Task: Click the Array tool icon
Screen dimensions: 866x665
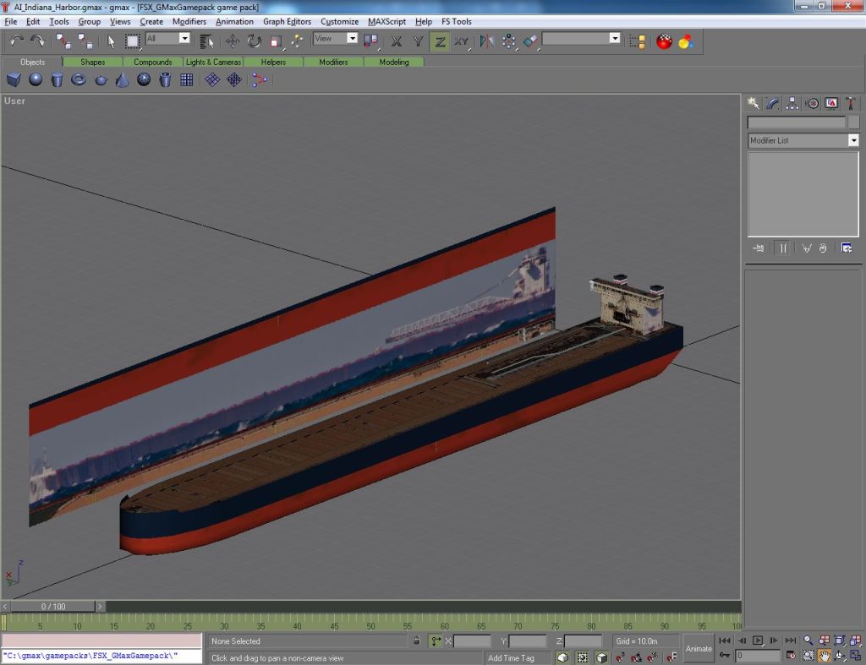Action: click(508, 41)
